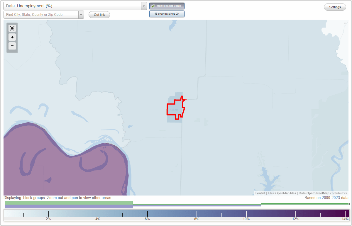Open the Leaflet attribution link
The height and width of the screenshot is (226, 352).
pos(260,193)
